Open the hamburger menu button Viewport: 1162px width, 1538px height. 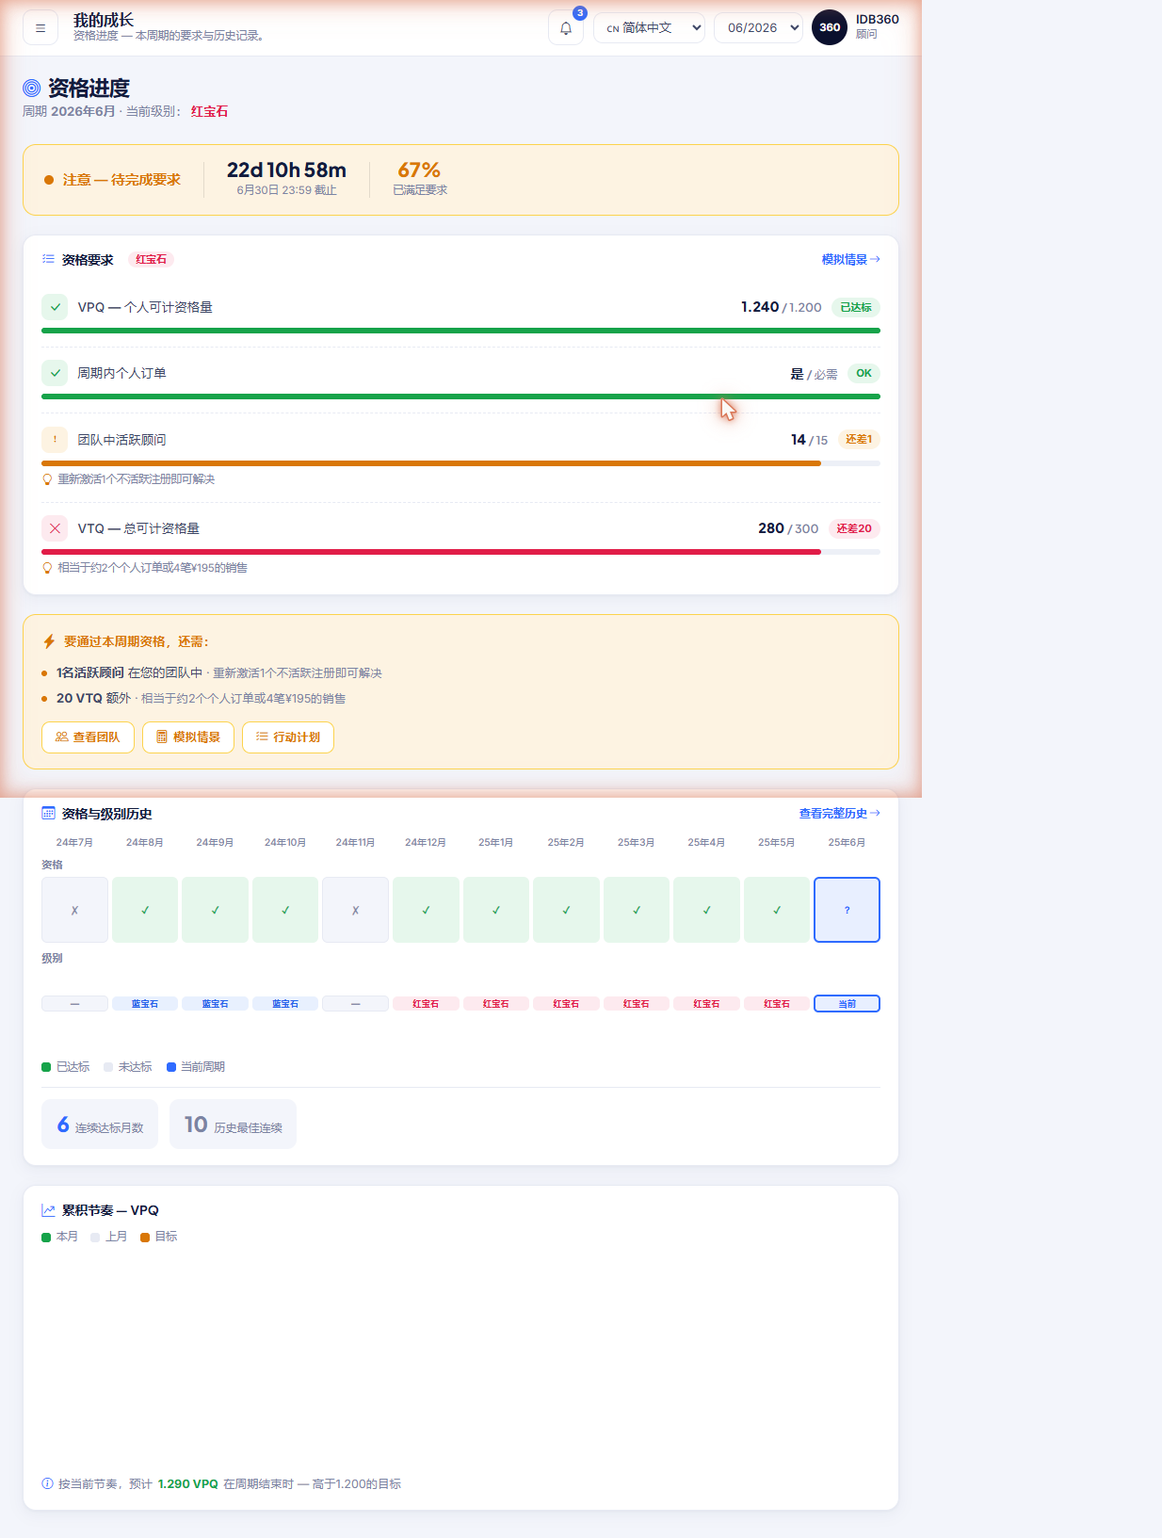[40, 28]
